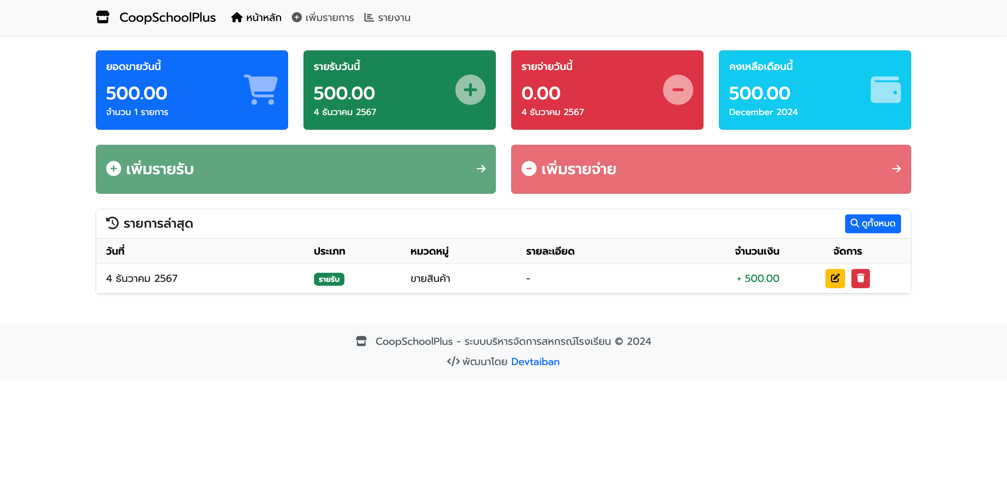Viewport: 1007px width, 491px height.
Task: Click the arrow on the เพิ่มรายจ่าย banner
Action: 896,169
